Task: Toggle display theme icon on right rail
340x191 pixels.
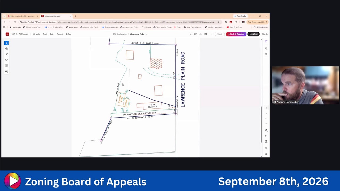Action: pyautogui.click(x=266, y=130)
